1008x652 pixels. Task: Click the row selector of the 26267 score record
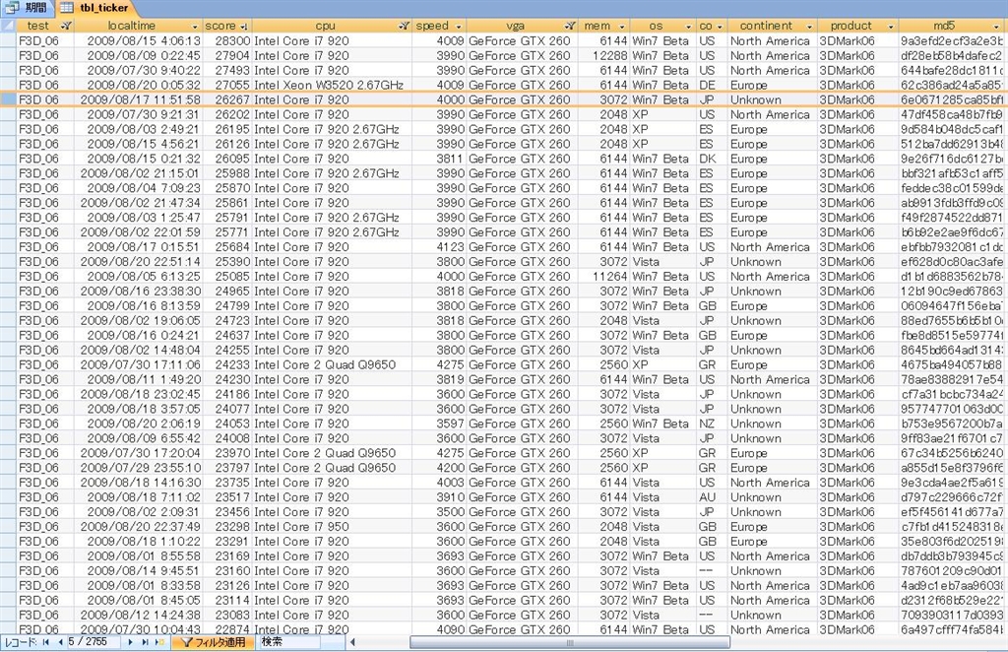coord(8,99)
